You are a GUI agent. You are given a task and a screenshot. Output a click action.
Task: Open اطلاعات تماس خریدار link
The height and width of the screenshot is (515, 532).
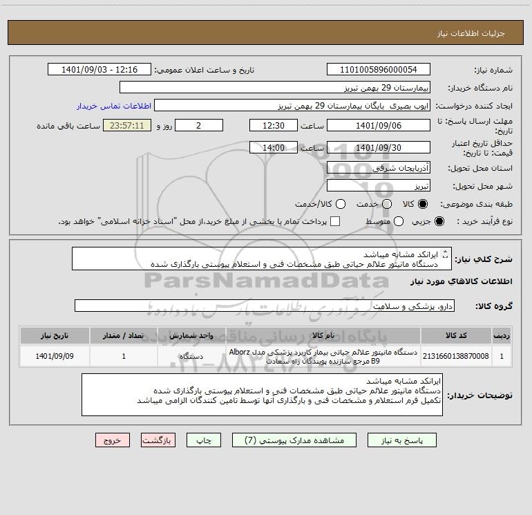click(114, 106)
